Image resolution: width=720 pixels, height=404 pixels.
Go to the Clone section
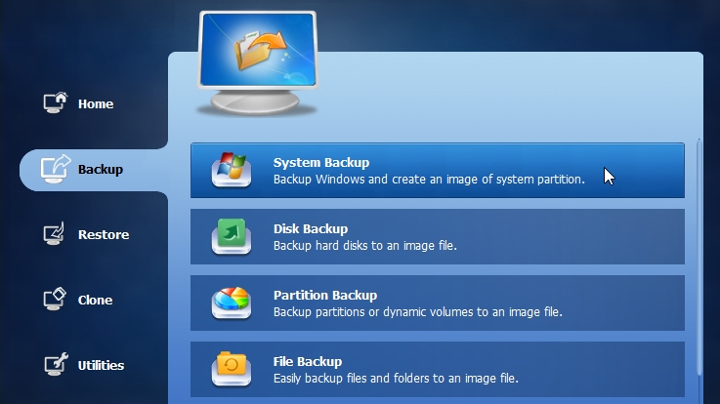tap(95, 300)
